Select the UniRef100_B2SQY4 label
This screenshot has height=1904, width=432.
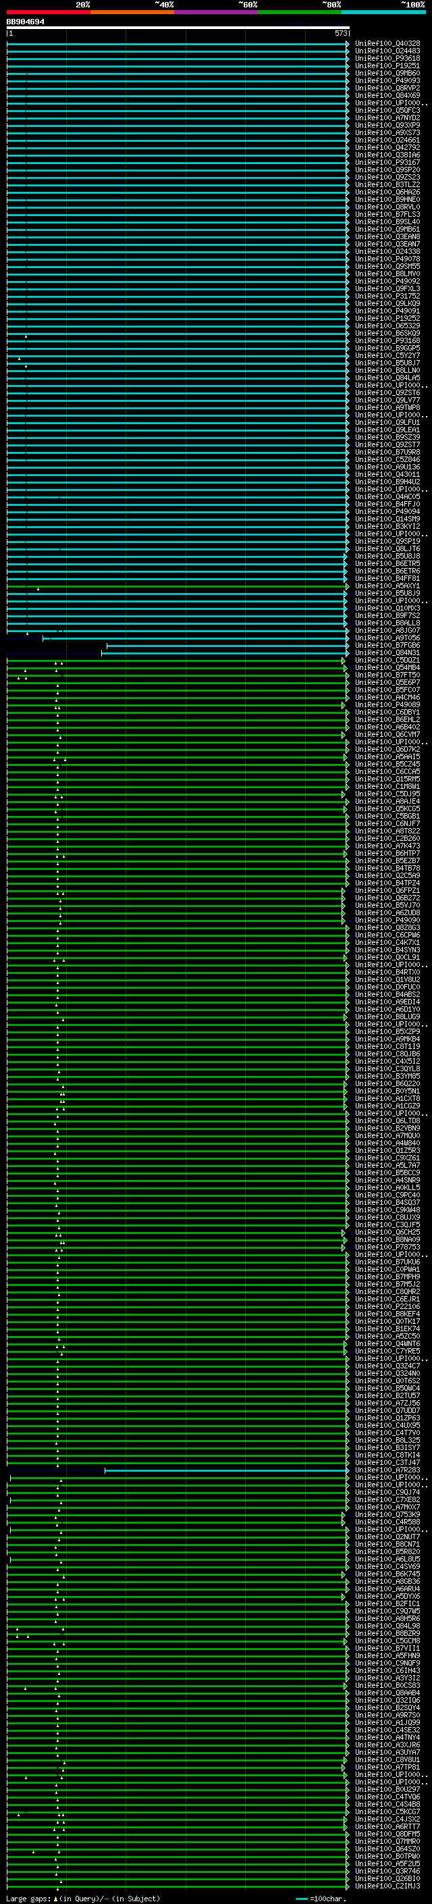(x=387, y=1707)
